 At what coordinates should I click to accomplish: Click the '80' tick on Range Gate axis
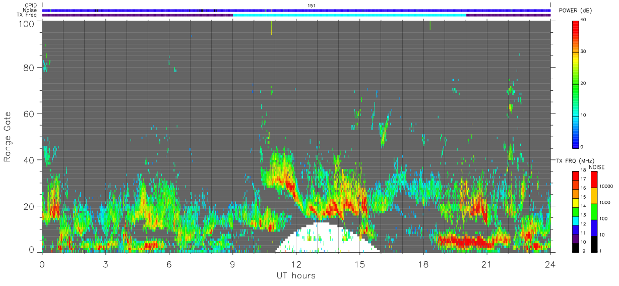[29, 67]
